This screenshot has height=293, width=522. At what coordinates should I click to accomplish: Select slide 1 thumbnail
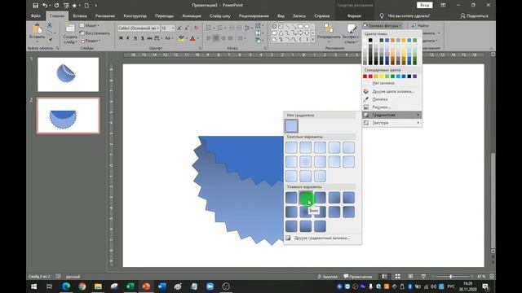click(x=69, y=74)
